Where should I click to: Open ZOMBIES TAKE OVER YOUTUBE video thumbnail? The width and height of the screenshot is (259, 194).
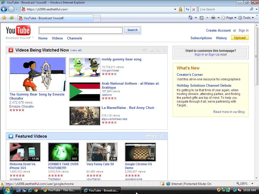(x=63, y=152)
